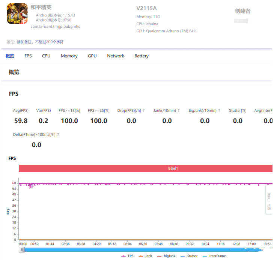The height and width of the screenshot is (260, 277).
Task: Open the GPU tab
Action: [92, 56]
